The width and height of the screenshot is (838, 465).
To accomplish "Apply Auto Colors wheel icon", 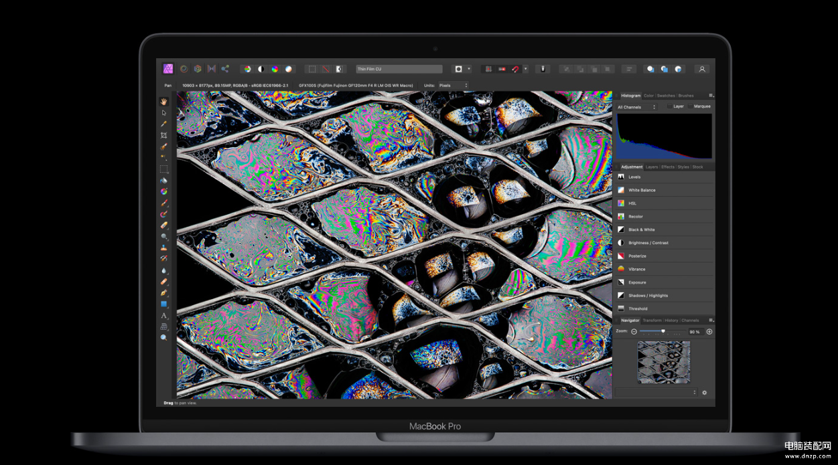I will (x=275, y=69).
